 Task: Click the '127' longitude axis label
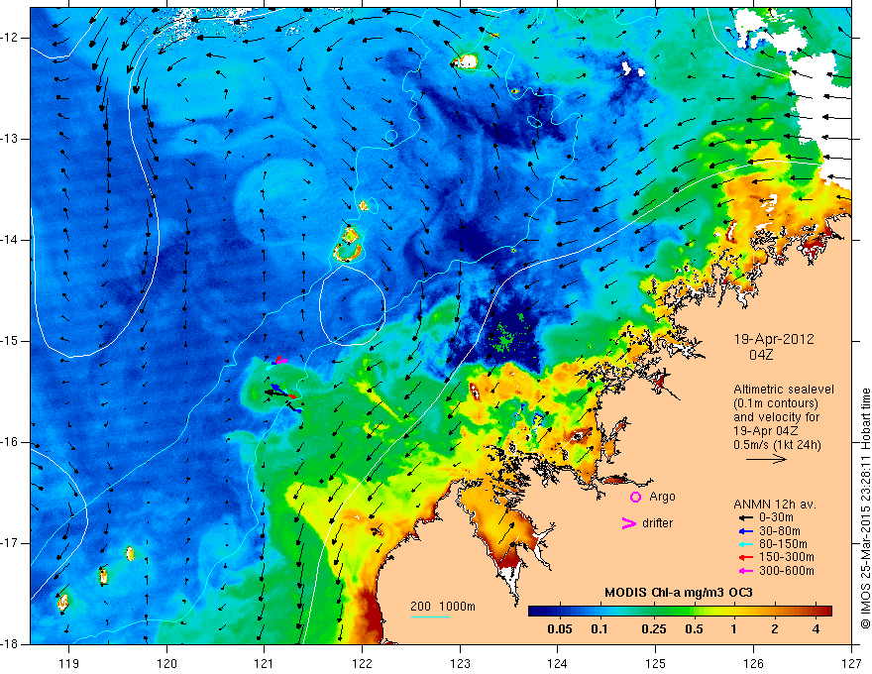851,663
